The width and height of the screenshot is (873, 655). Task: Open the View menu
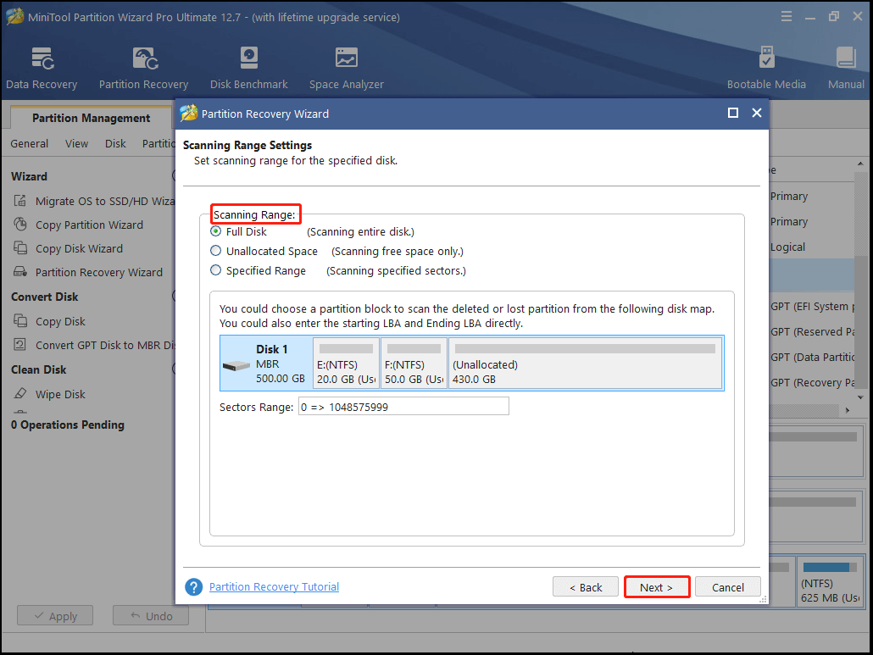(x=76, y=143)
